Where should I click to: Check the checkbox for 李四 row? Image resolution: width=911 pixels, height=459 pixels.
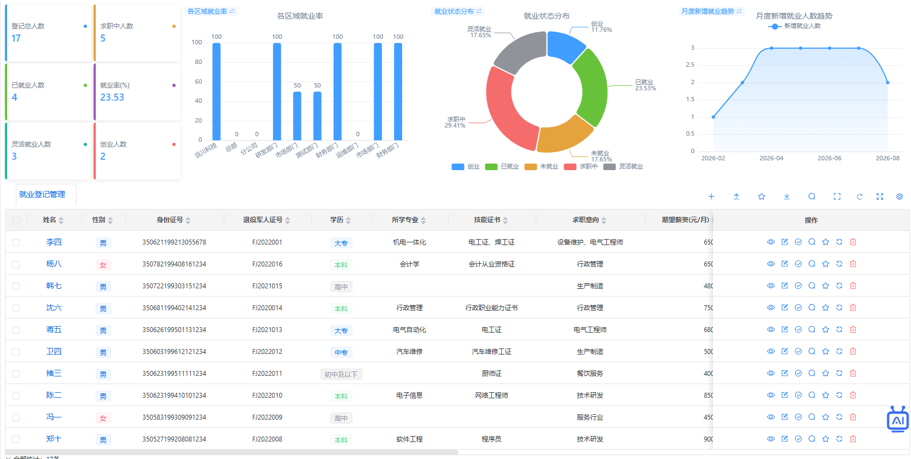[16, 242]
